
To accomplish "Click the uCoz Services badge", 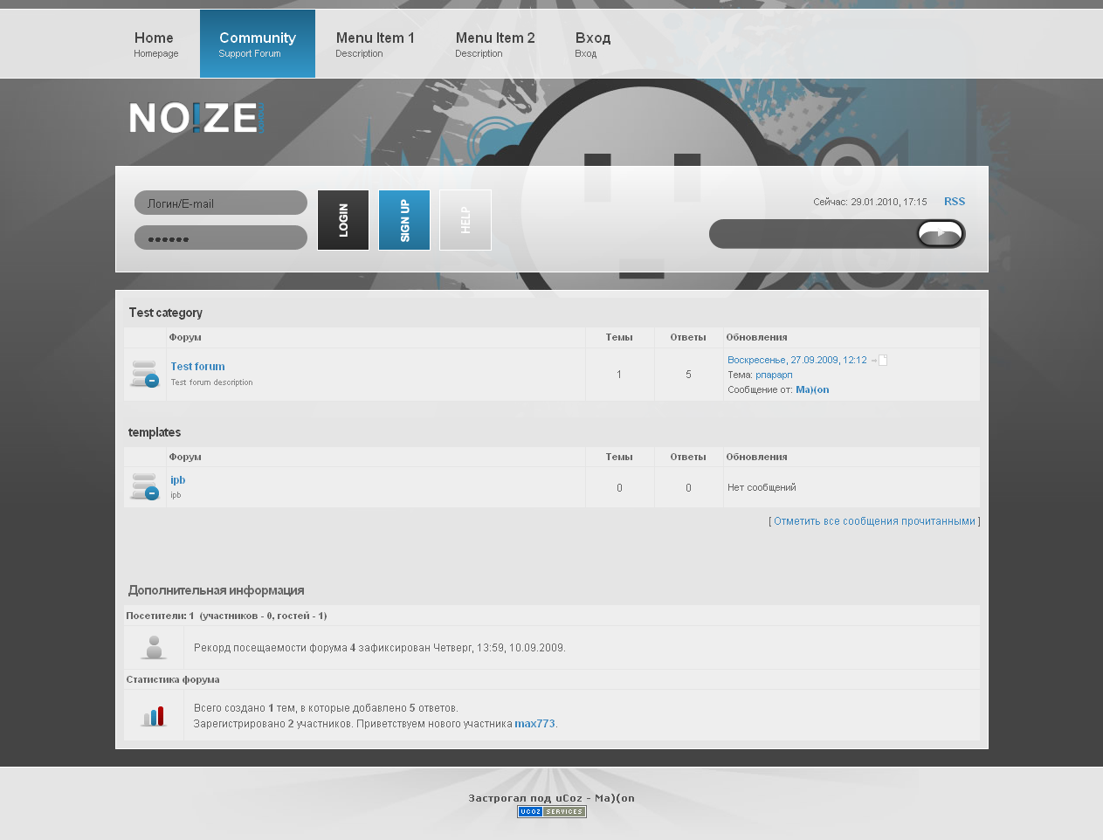I will (551, 812).
